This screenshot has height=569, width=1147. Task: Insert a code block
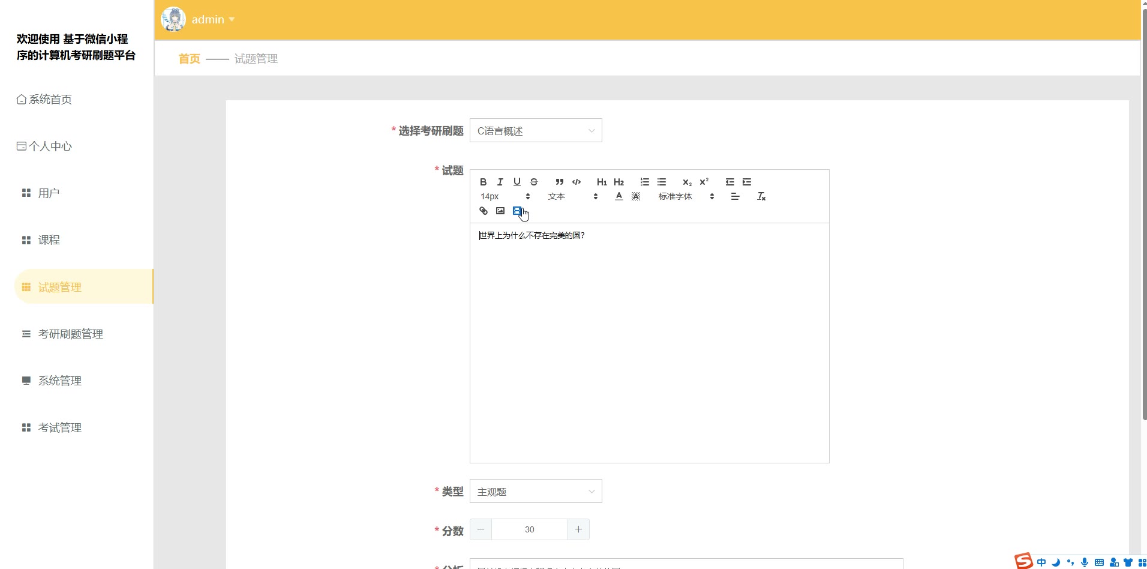[x=576, y=182]
